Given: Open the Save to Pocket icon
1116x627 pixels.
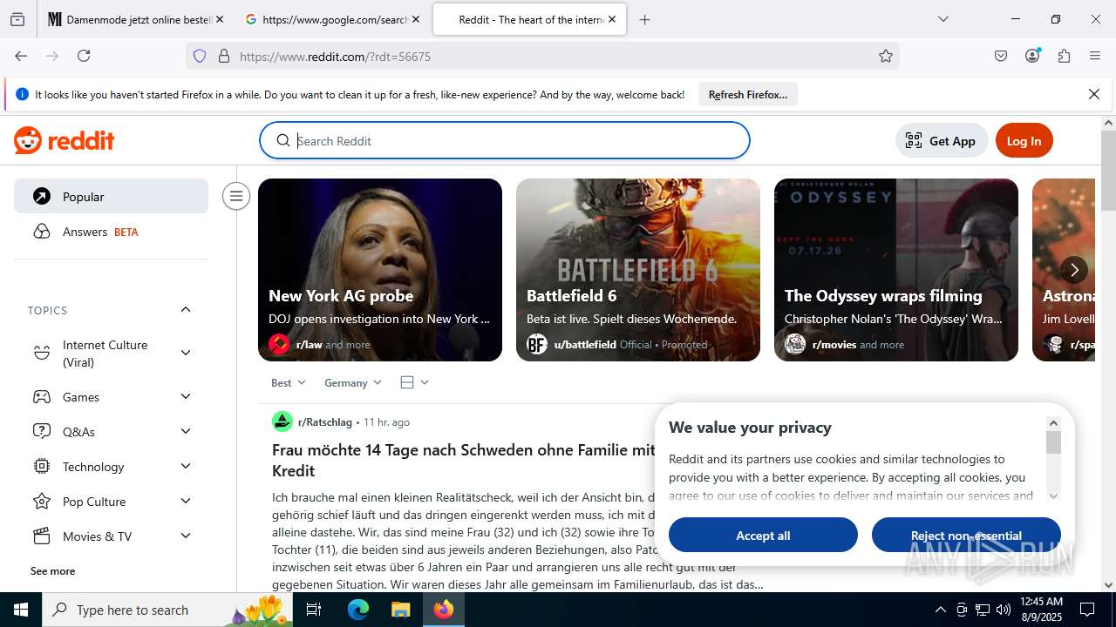Looking at the screenshot, I should tap(1001, 56).
